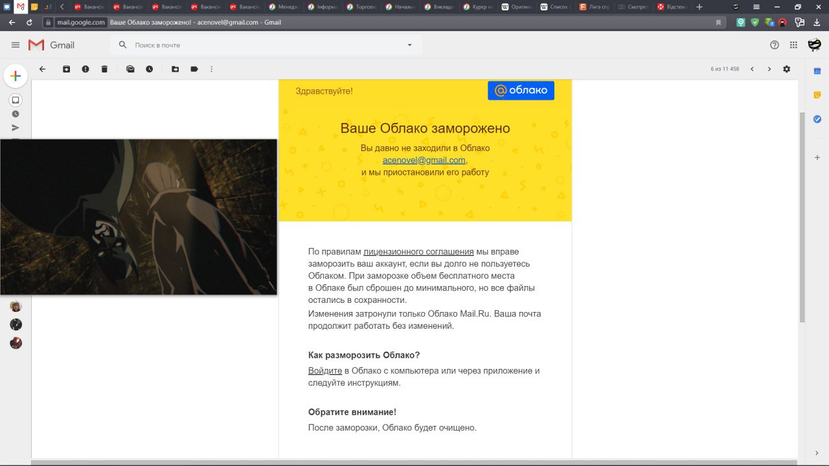Open the Gmail main menu hamburger
The image size is (829, 466).
[x=16, y=45]
